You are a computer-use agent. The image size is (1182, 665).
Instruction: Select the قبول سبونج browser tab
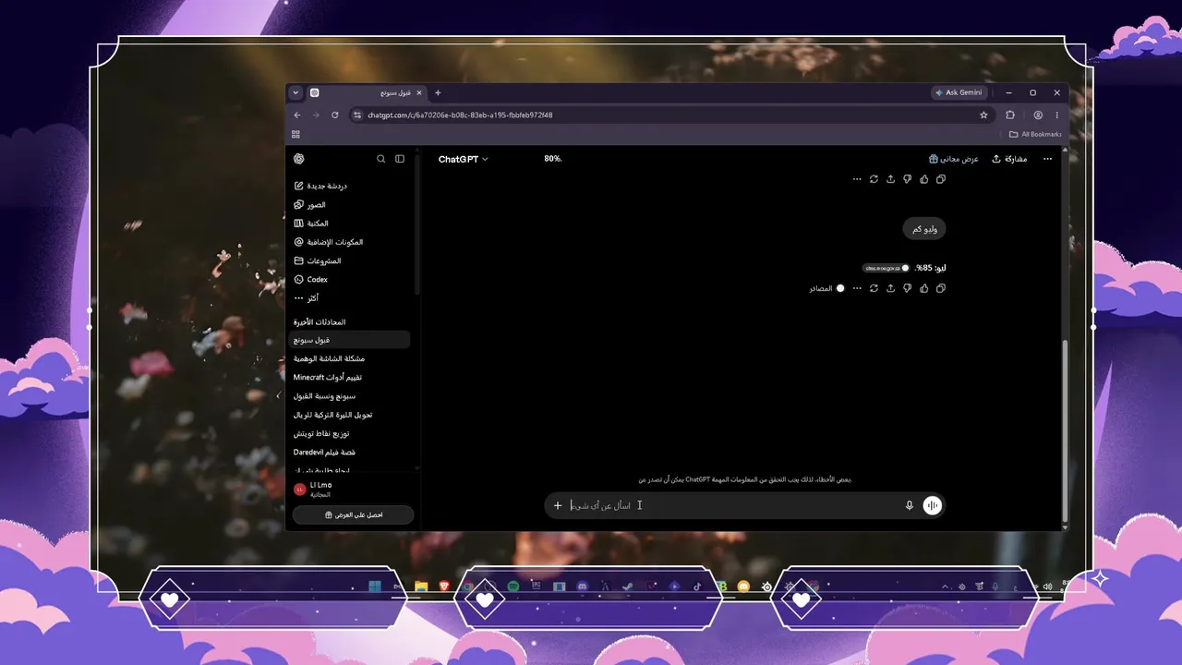[x=366, y=92]
